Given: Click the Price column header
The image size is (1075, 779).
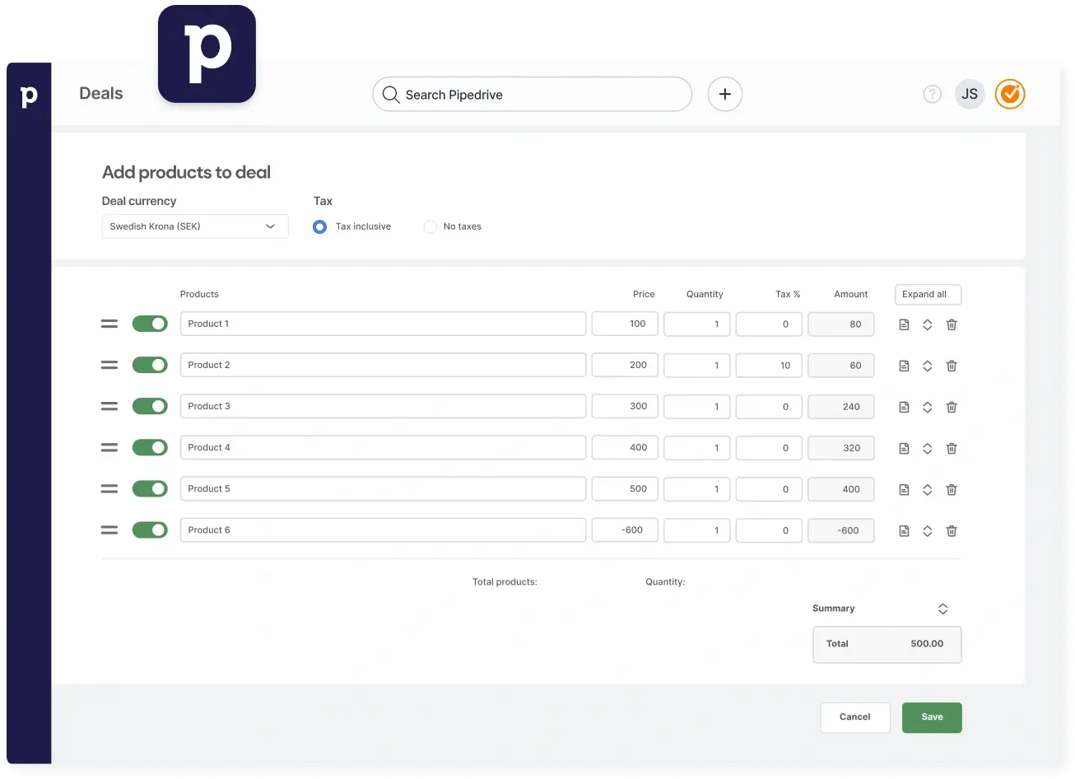Looking at the screenshot, I should pyautogui.click(x=644, y=294).
